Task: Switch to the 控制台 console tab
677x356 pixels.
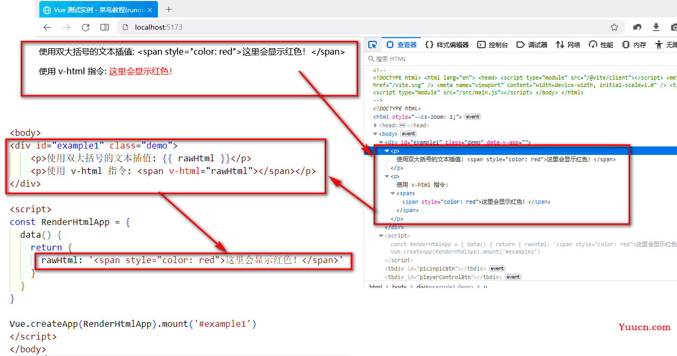Action: 493,45
